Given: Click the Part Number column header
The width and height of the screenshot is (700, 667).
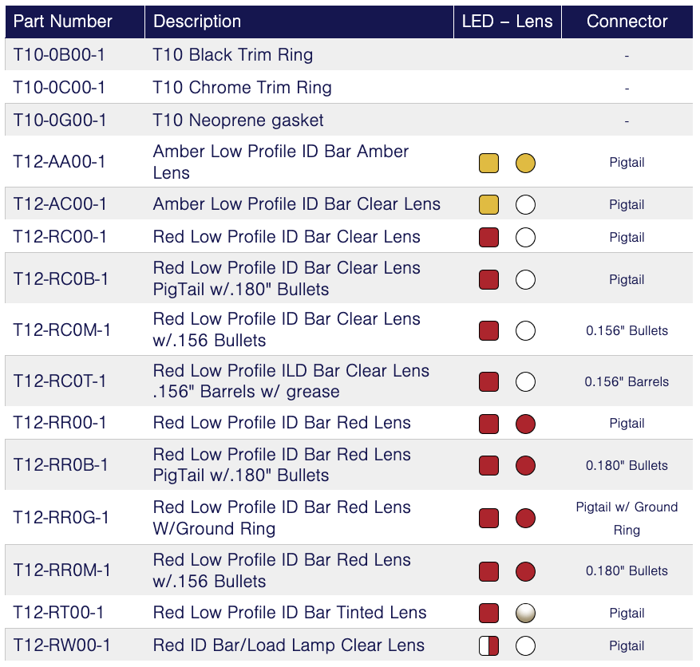Looking at the screenshot, I should (63, 22).
